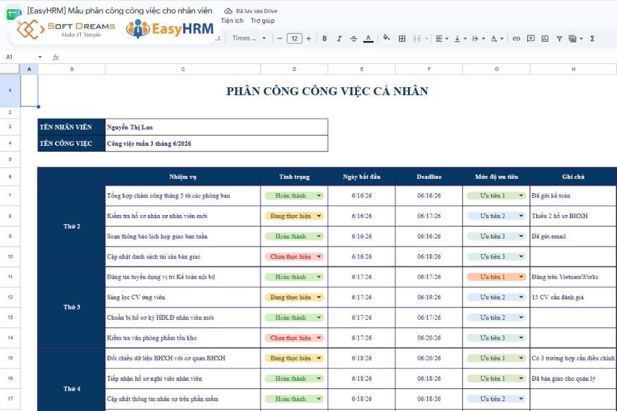The image size is (617, 411).
Task: Open priority dropdown for Đối chiếu dữ liệu BHXH row
Action: point(521,358)
